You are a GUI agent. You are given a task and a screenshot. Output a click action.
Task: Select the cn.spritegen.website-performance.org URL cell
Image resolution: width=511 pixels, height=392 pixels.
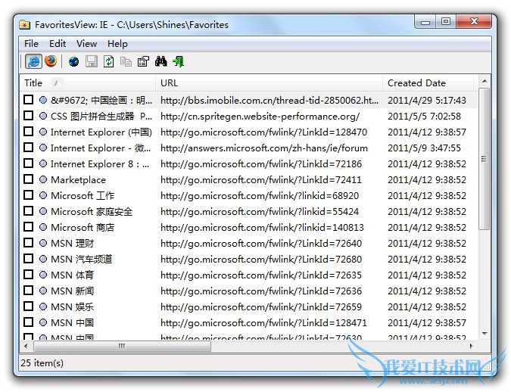[260, 116]
